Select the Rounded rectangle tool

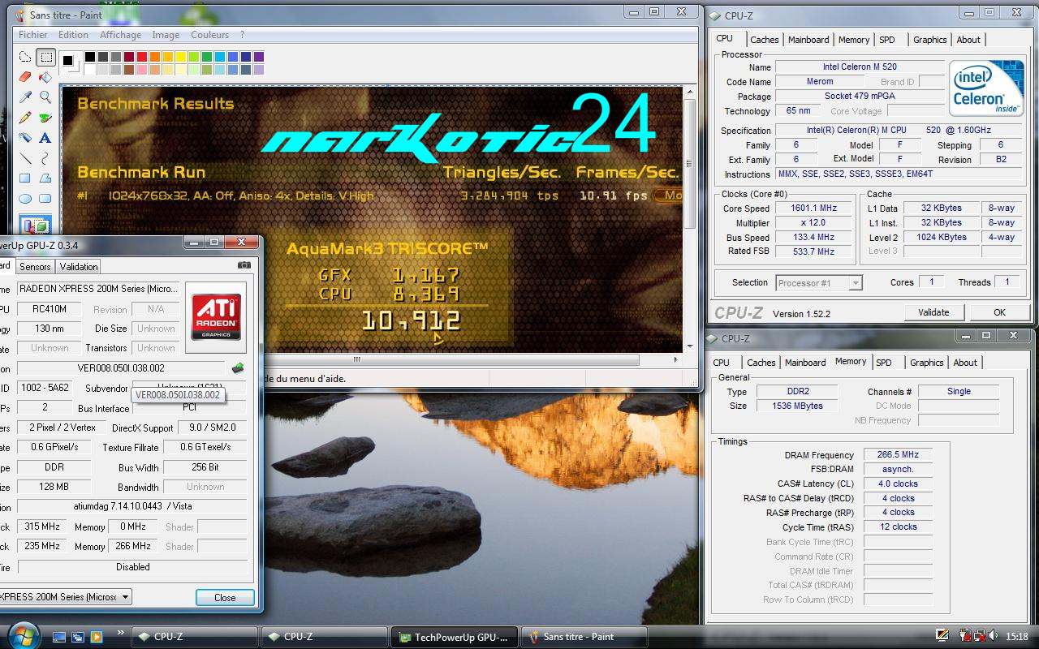point(45,200)
